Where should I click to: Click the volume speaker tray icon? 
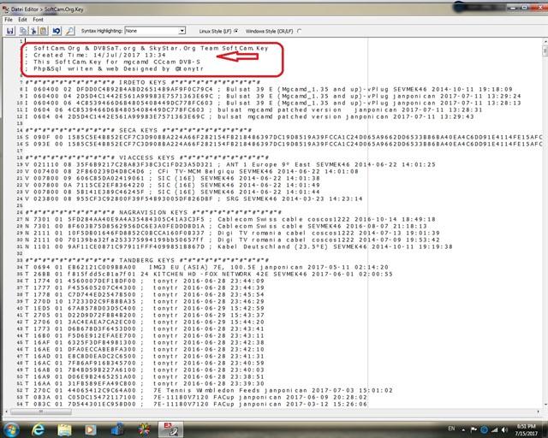pos(504,429)
